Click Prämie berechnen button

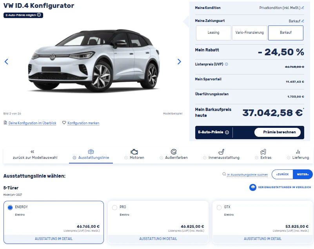(x=278, y=132)
